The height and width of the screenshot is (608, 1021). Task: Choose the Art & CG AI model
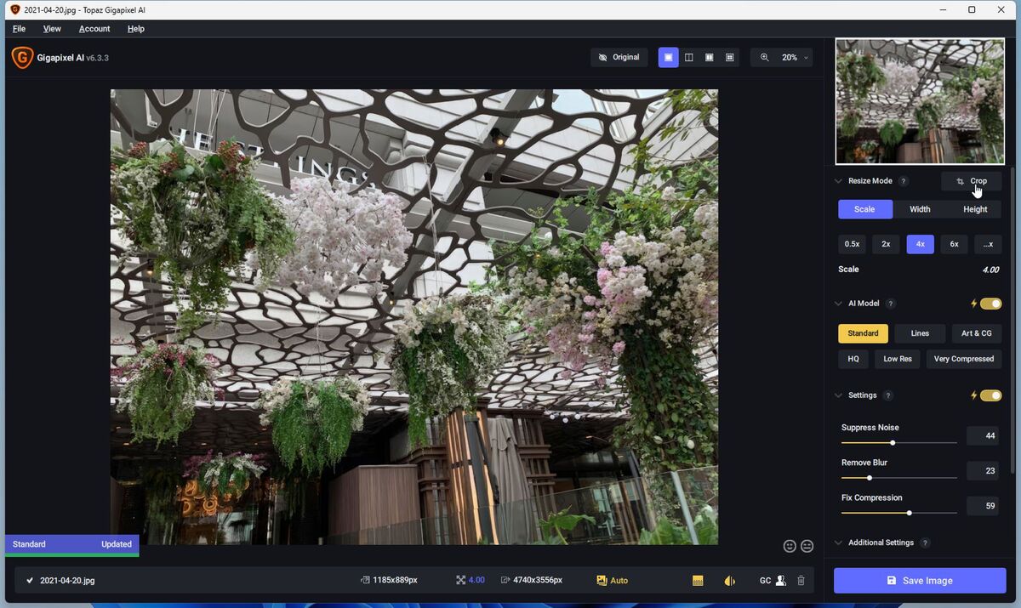(x=977, y=333)
